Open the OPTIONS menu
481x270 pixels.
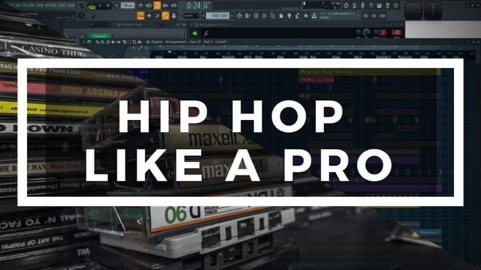click(51, 5)
